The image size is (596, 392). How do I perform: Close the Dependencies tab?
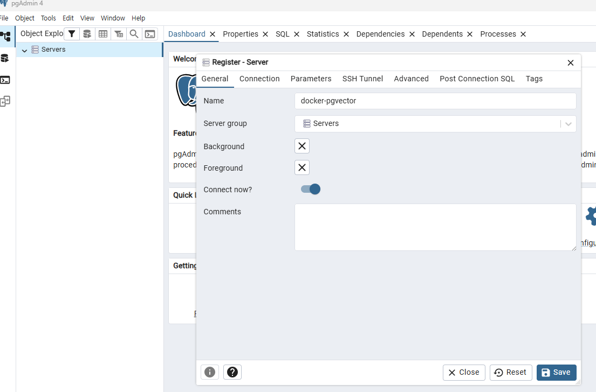click(412, 34)
